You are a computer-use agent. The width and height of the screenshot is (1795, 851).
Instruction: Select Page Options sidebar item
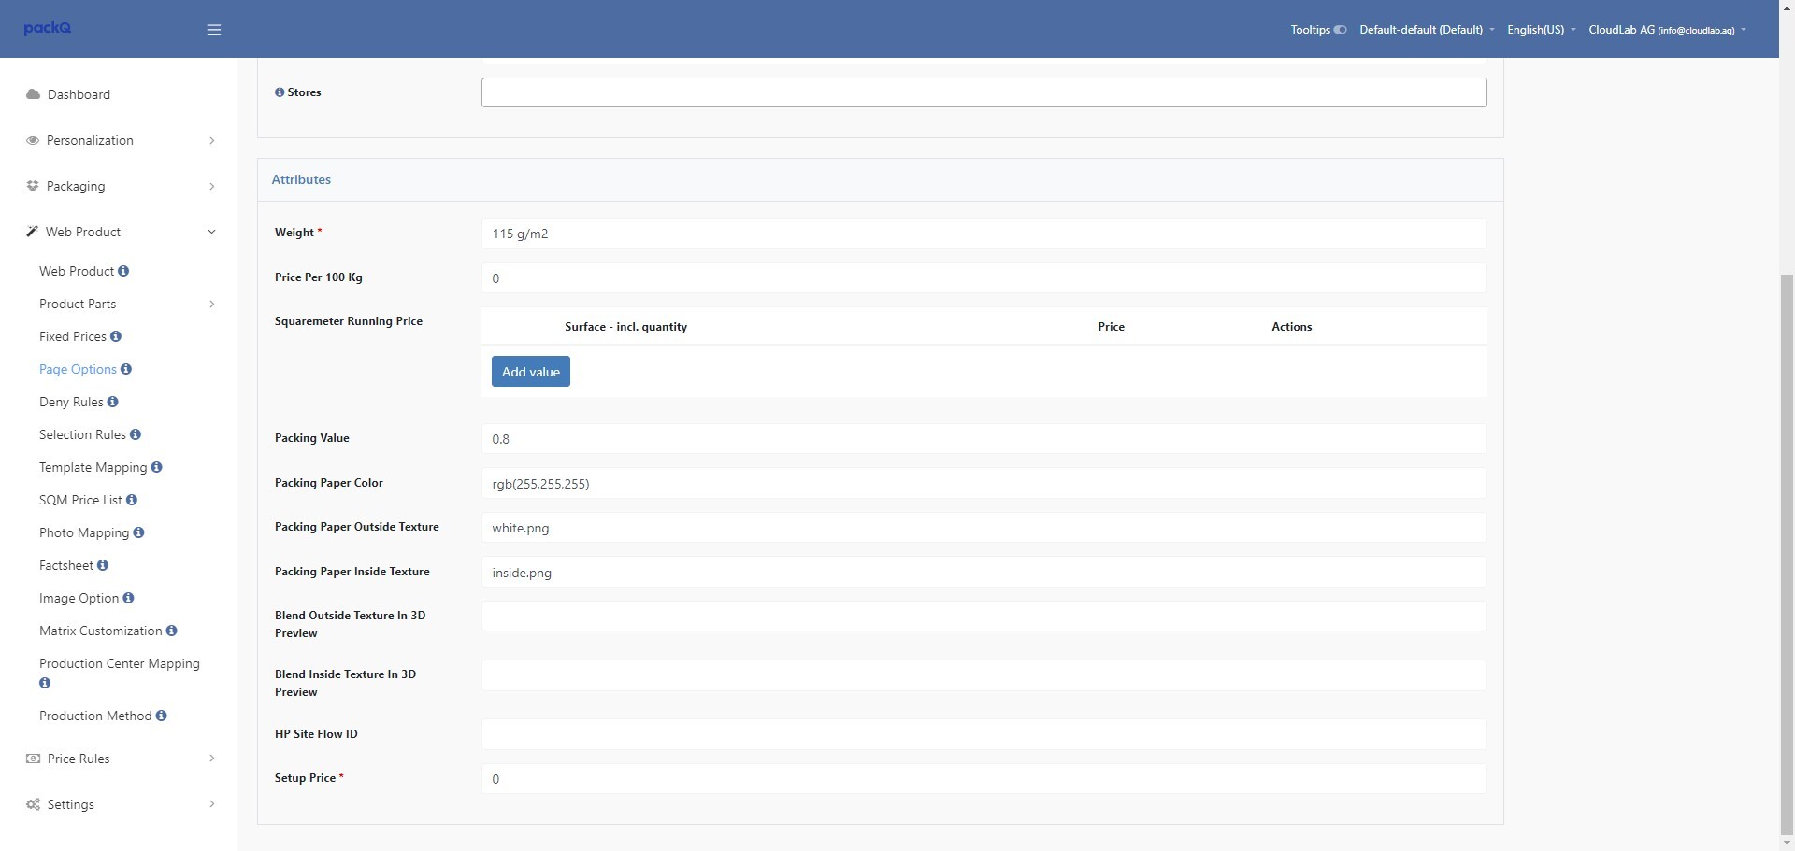coord(78,369)
